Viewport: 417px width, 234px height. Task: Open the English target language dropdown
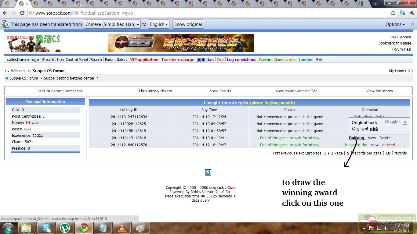[x=159, y=24]
